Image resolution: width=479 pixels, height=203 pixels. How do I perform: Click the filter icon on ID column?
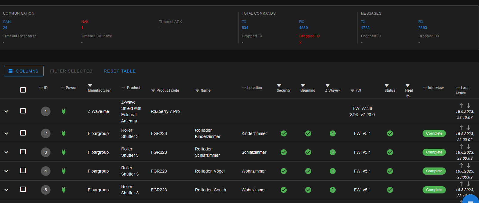pyautogui.click(x=41, y=88)
